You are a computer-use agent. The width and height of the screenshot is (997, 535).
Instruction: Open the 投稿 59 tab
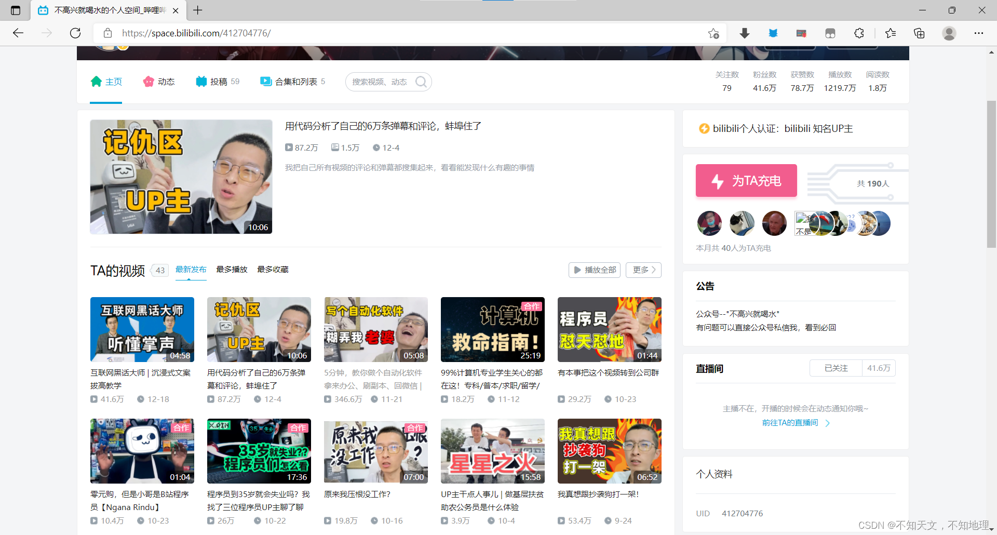pyautogui.click(x=218, y=82)
